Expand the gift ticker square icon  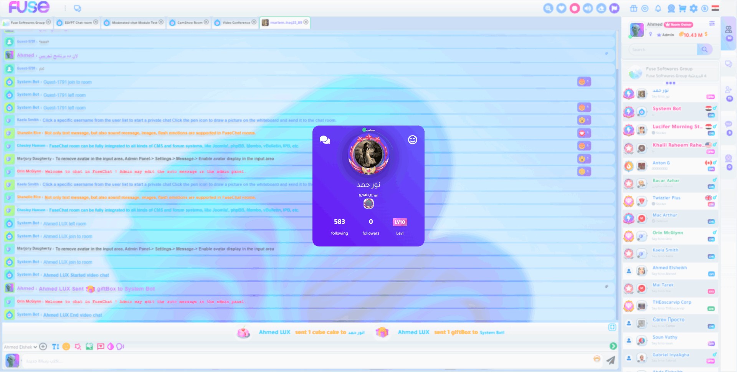[x=612, y=327]
